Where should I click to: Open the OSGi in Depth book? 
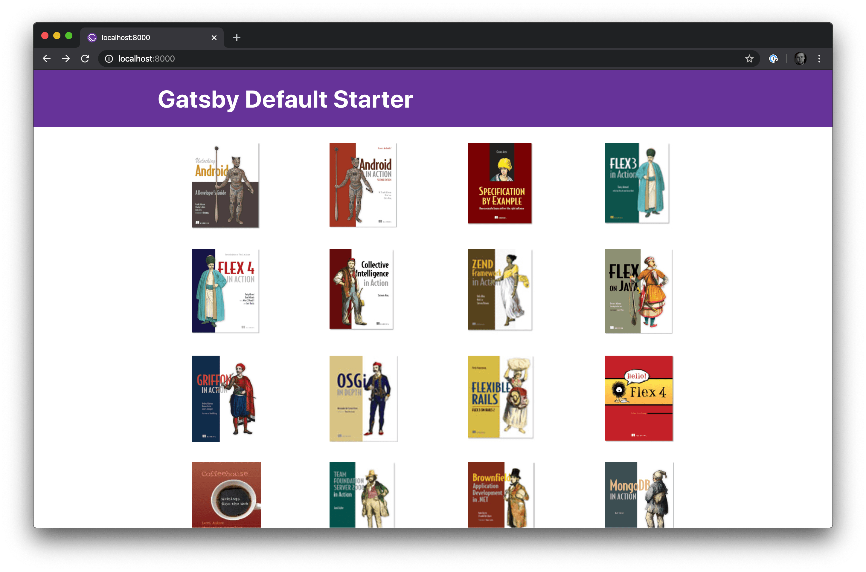point(363,398)
